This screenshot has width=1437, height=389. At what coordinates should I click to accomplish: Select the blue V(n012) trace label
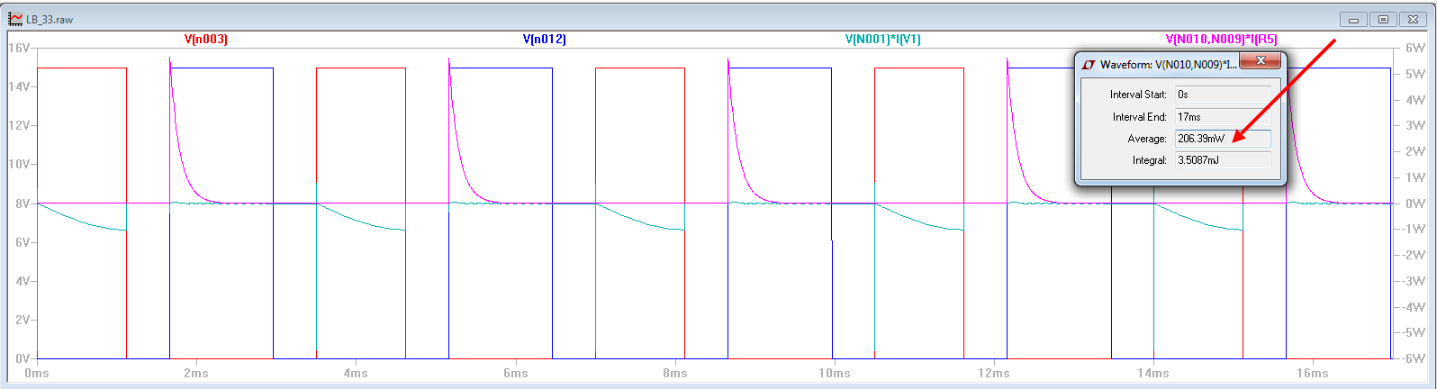[x=544, y=39]
